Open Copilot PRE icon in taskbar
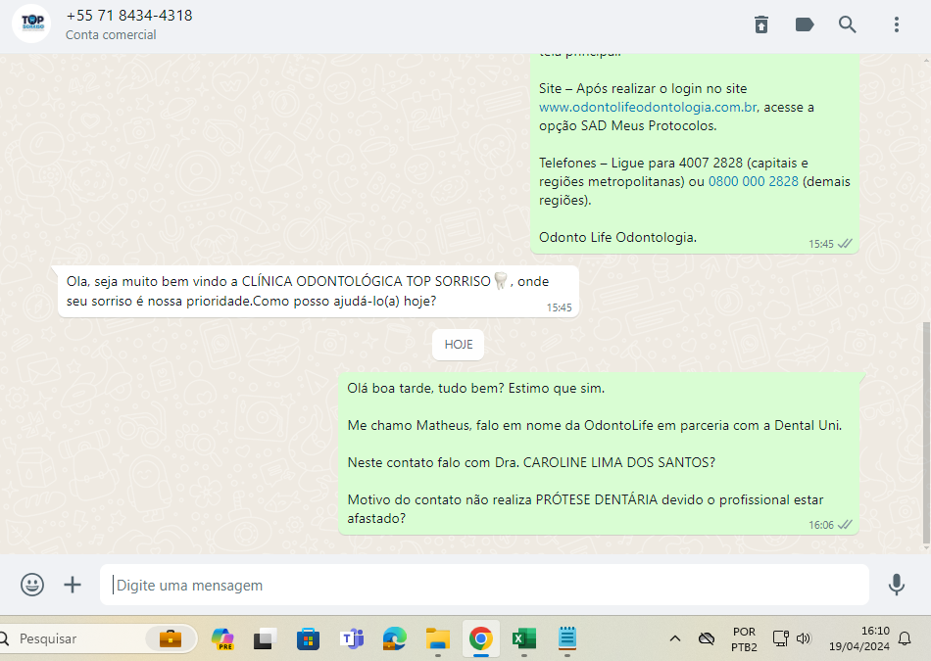The image size is (931, 661). pos(222,638)
